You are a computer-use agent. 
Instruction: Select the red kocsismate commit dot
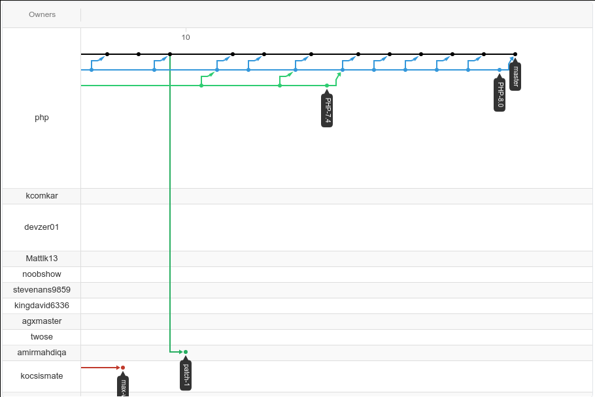tap(123, 368)
